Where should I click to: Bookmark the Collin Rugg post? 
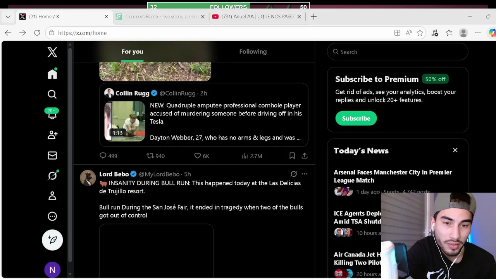[292, 156]
